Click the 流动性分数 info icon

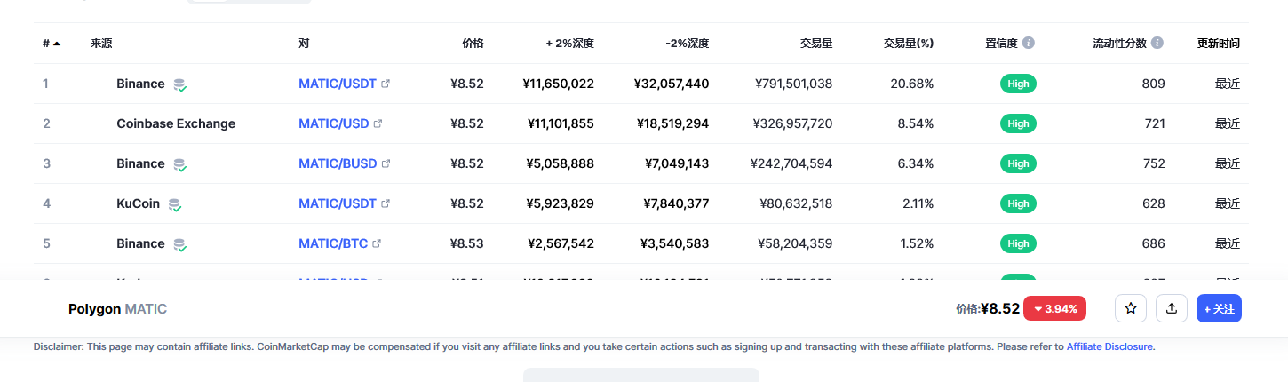tap(1157, 43)
